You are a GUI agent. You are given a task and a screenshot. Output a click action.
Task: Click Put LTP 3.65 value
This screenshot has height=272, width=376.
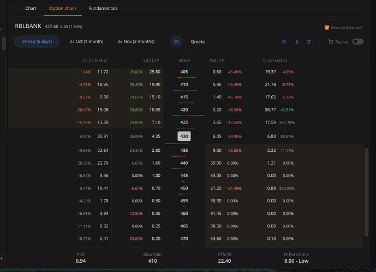coord(217,122)
